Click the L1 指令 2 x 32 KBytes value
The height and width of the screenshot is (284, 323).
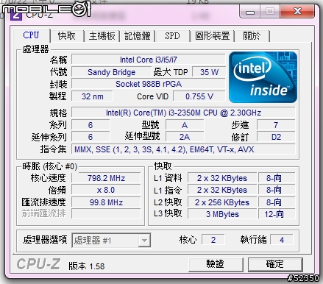(x=222, y=190)
